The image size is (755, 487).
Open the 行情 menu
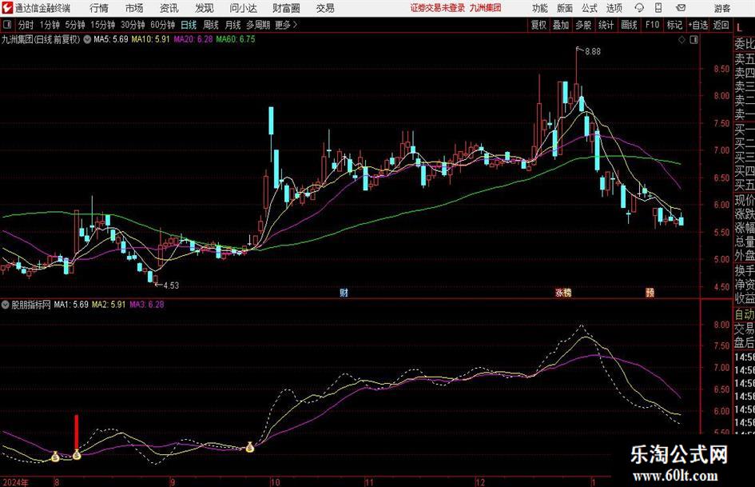(99, 8)
